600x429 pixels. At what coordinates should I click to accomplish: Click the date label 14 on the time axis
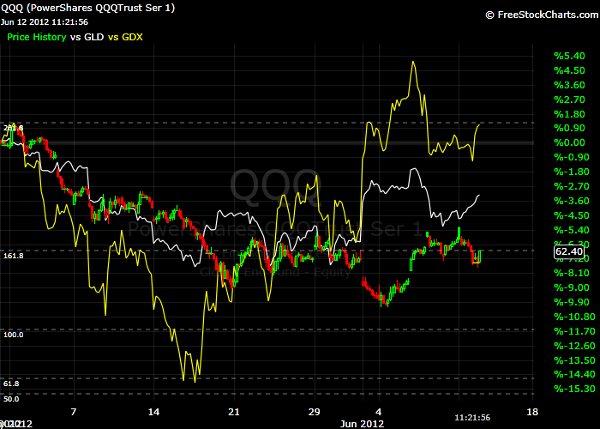click(153, 412)
